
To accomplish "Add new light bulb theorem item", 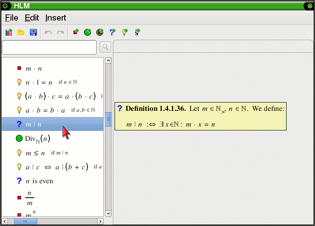I will [x=125, y=32].
